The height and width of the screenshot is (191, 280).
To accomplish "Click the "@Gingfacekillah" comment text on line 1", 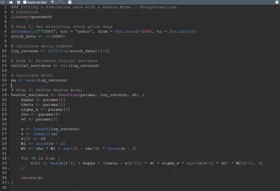I will (158, 7).
